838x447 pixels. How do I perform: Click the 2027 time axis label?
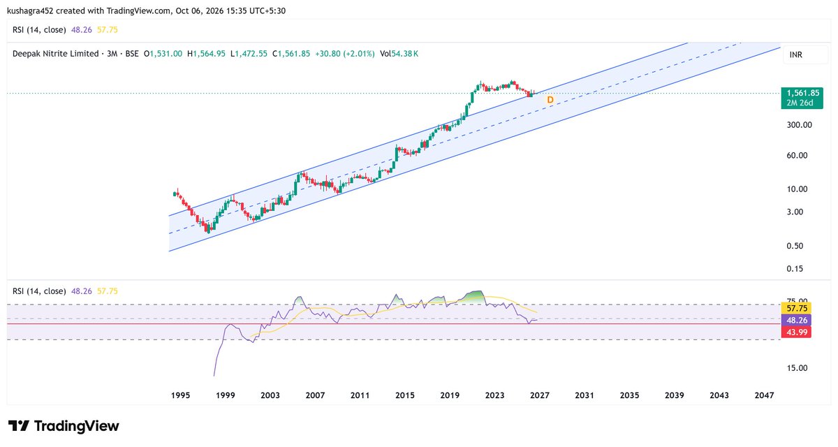pyautogui.click(x=539, y=395)
